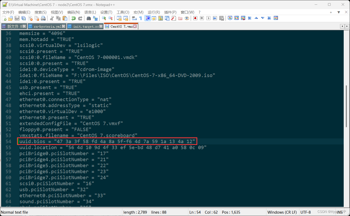
Task: Close the rn-hysteria.yml tab
Action: click(63, 26)
